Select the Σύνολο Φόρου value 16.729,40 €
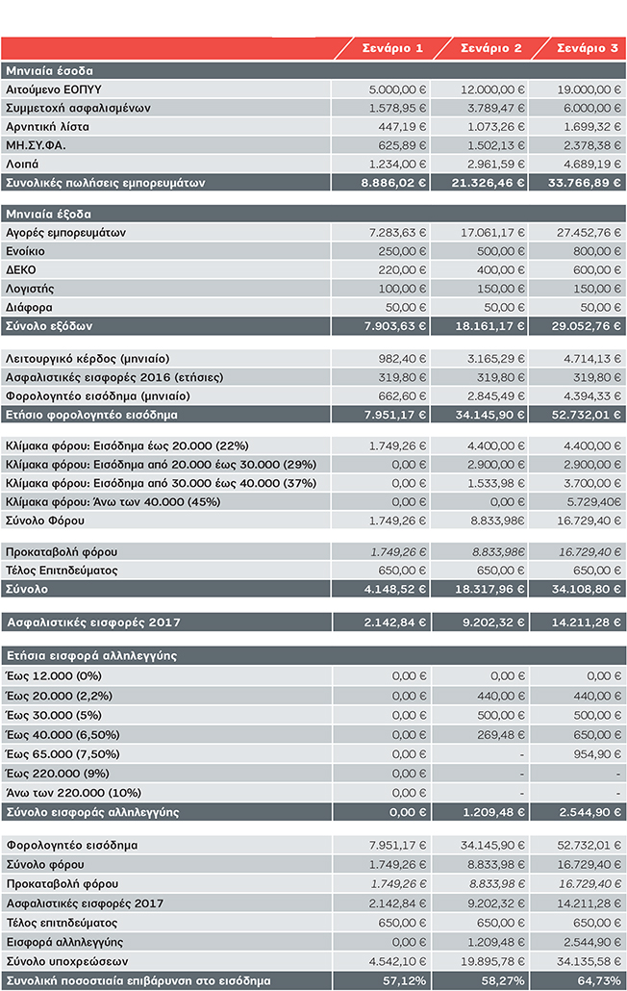This screenshot has width=627, height=991. click(x=589, y=521)
